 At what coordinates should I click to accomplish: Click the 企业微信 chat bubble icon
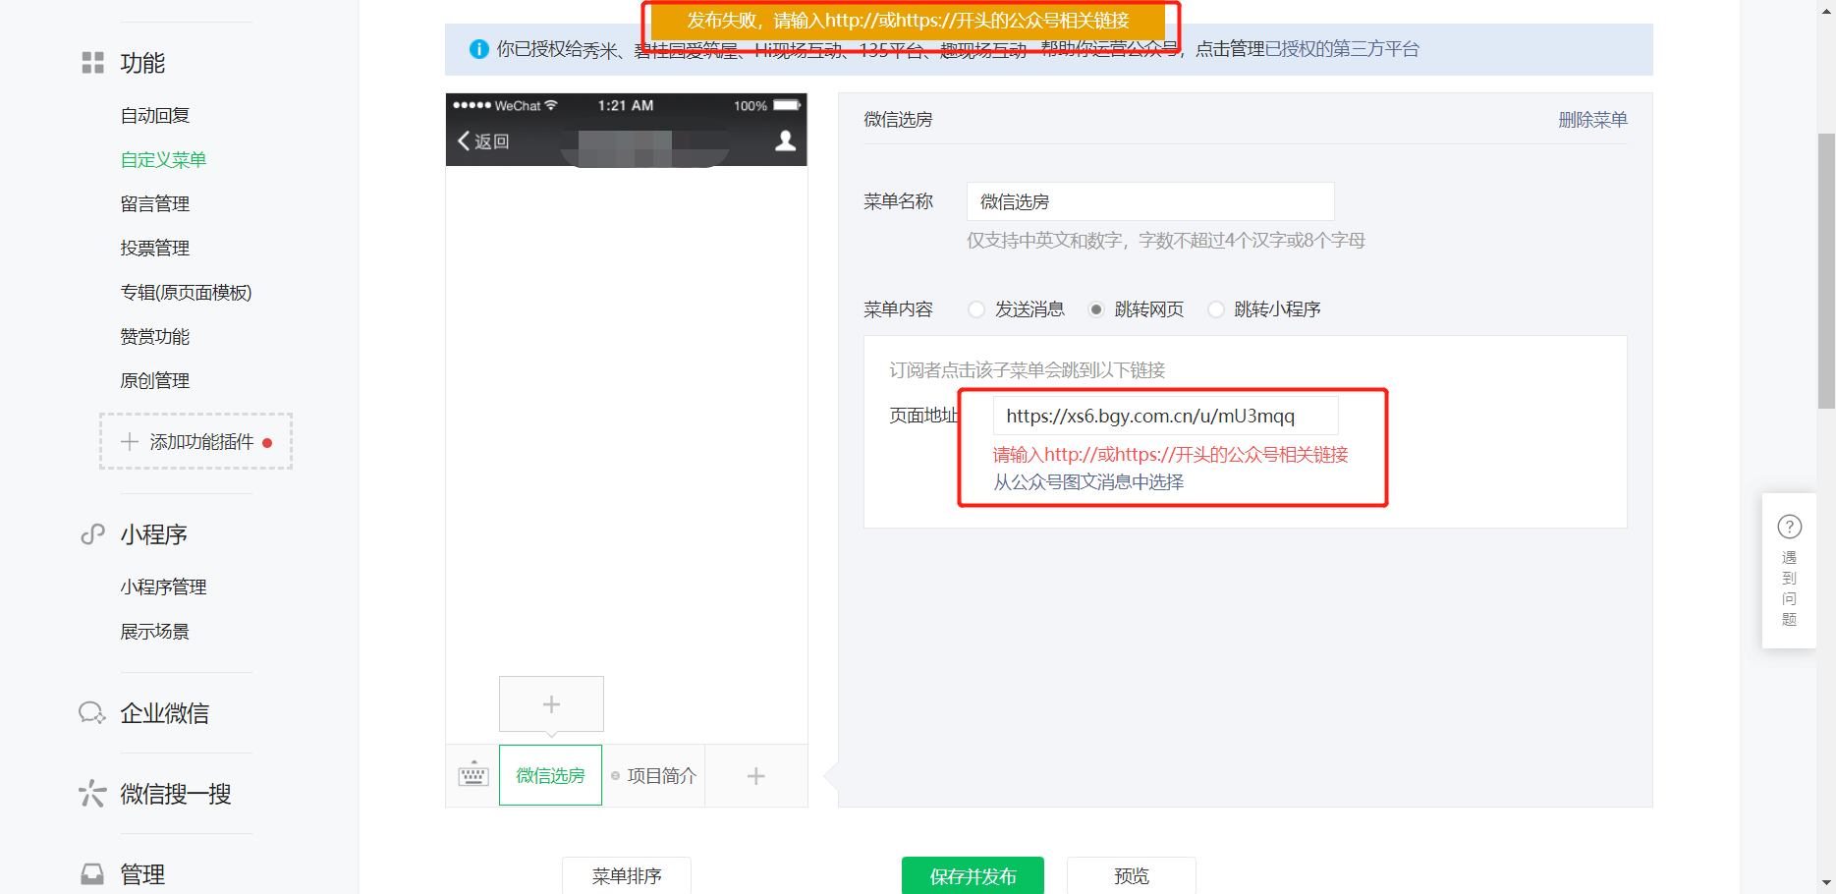pyautogui.click(x=92, y=713)
